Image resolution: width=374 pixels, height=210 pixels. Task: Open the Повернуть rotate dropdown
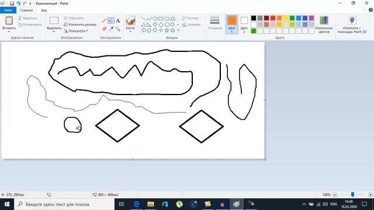(76, 31)
